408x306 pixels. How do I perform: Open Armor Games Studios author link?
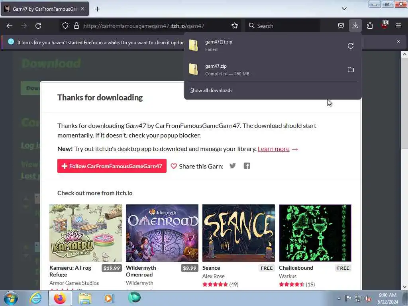click(x=74, y=283)
